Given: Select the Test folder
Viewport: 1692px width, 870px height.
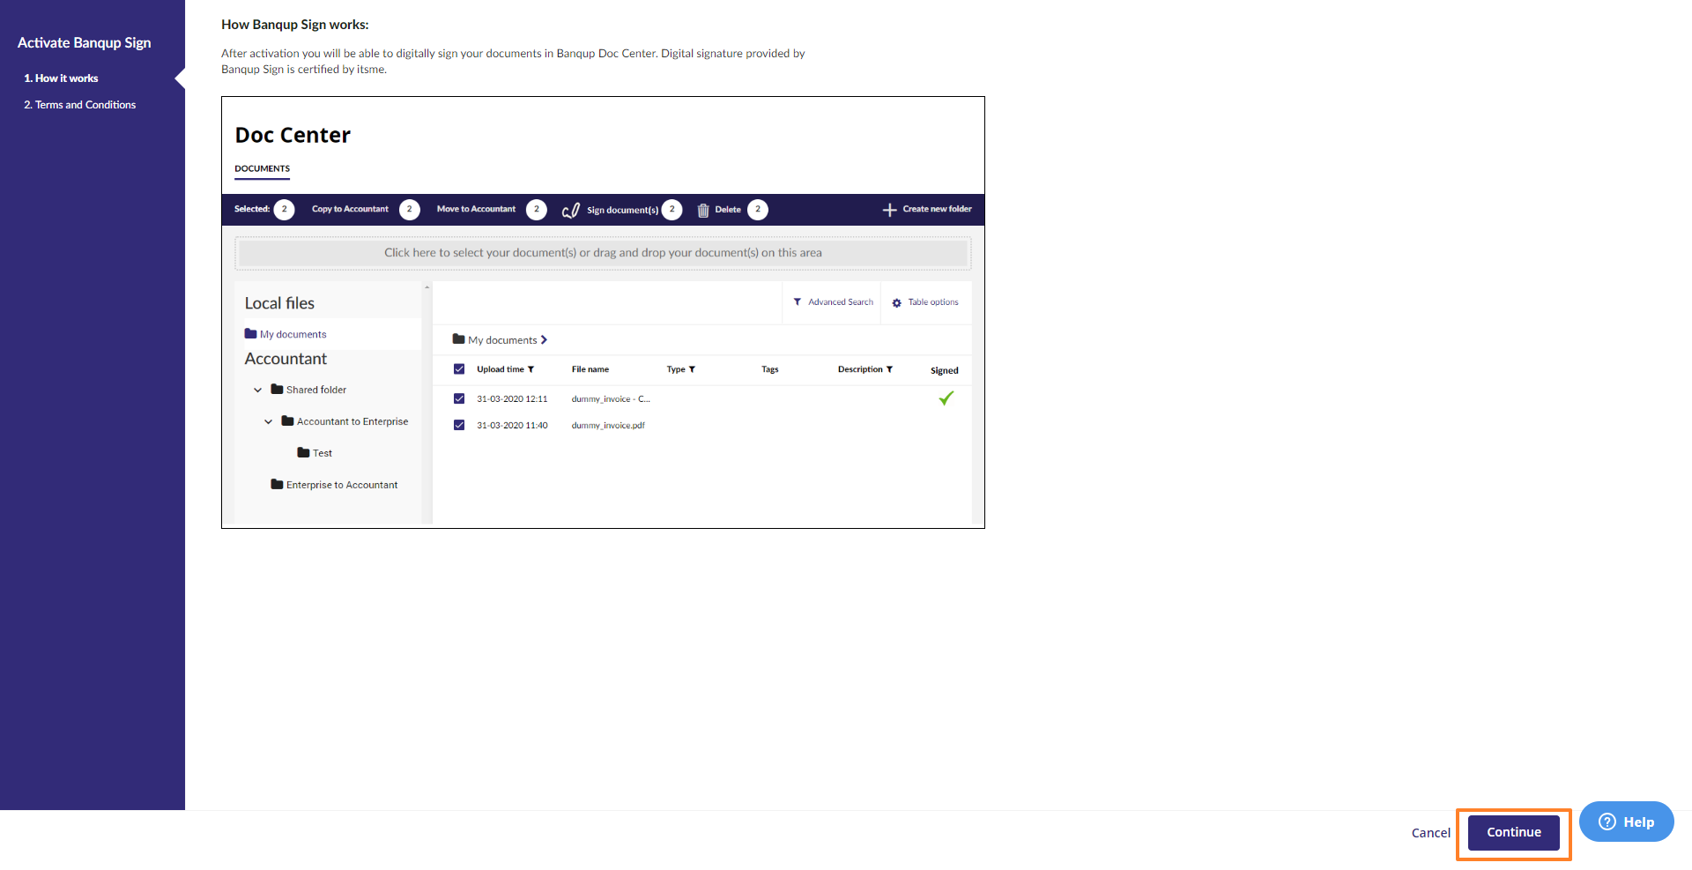Looking at the screenshot, I should (x=323, y=453).
